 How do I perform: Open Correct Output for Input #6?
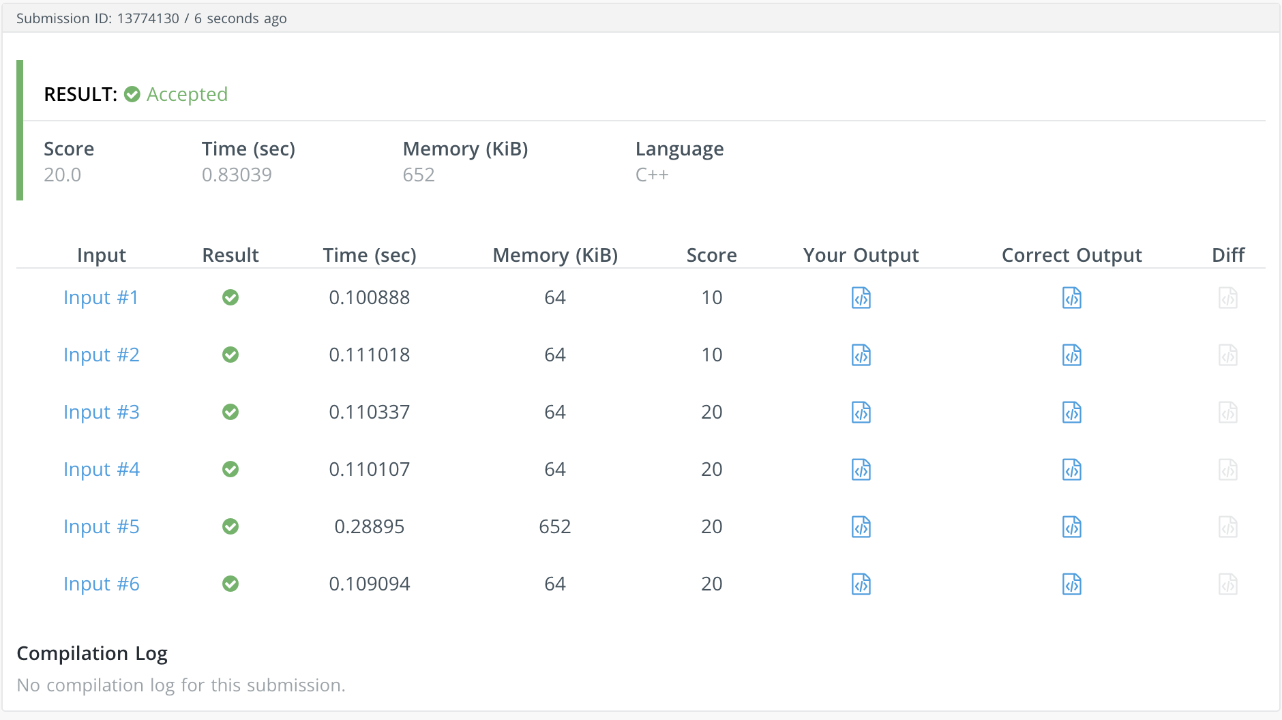click(1071, 584)
